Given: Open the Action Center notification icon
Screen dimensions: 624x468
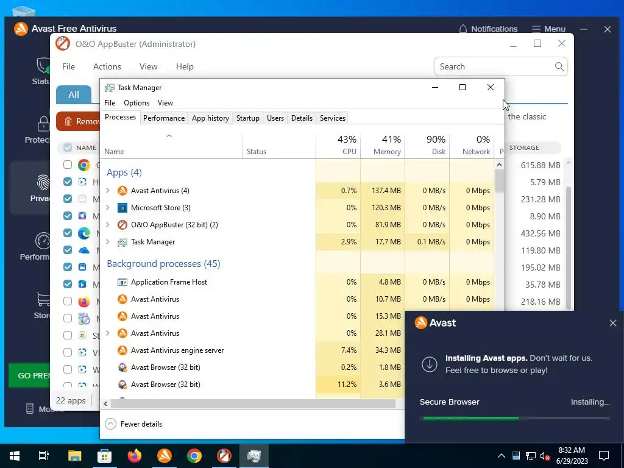Looking at the screenshot, I should click(604, 456).
